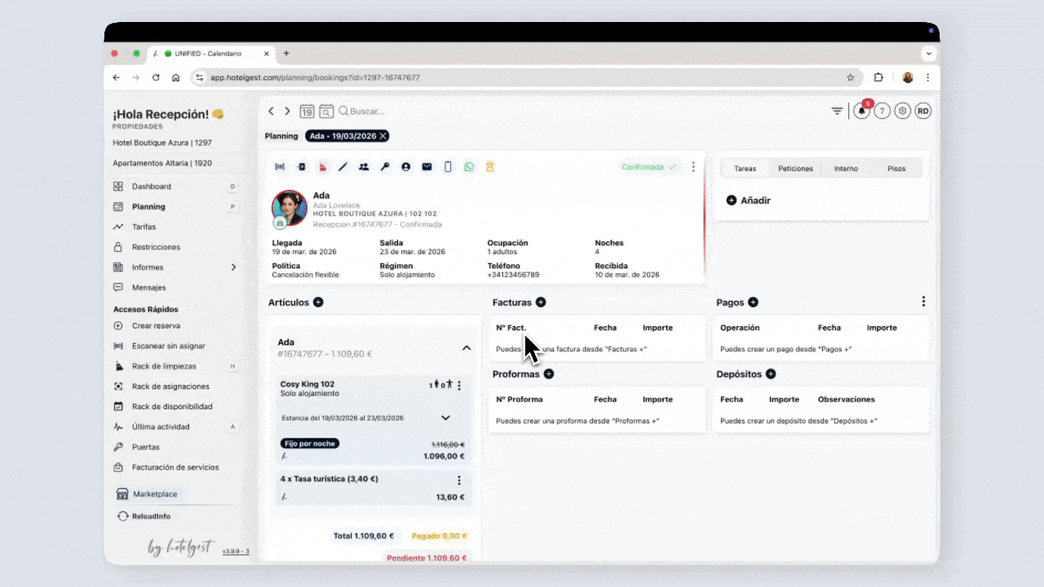This screenshot has width=1044, height=587.
Task: Switch to the Peticiones tab
Action: click(795, 169)
